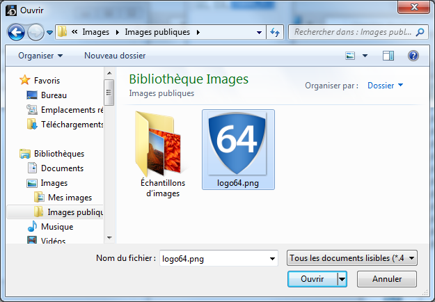Open the help question mark icon

point(413,55)
